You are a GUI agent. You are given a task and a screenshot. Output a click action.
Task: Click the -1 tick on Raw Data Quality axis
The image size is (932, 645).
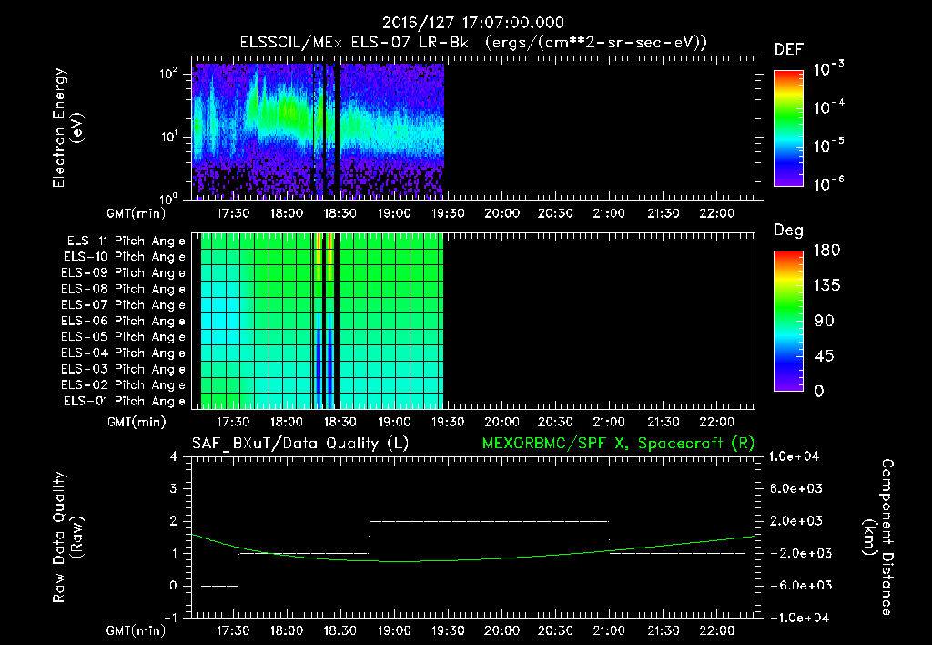coord(170,618)
